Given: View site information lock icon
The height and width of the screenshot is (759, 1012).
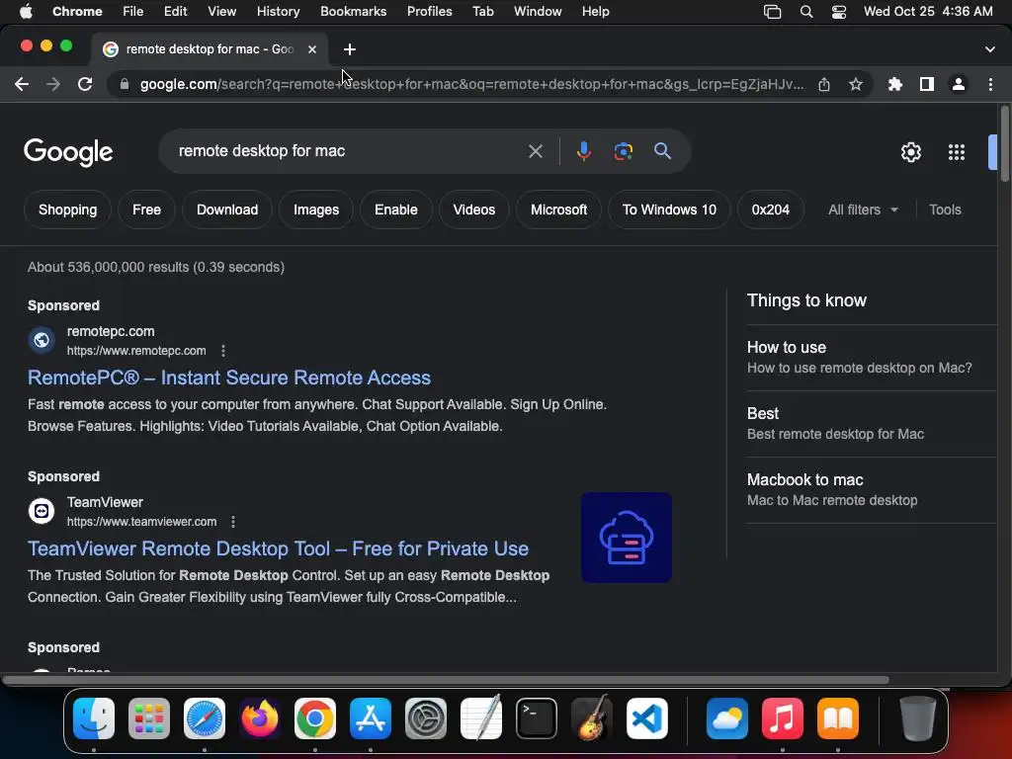Looking at the screenshot, I should [x=125, y=84].
